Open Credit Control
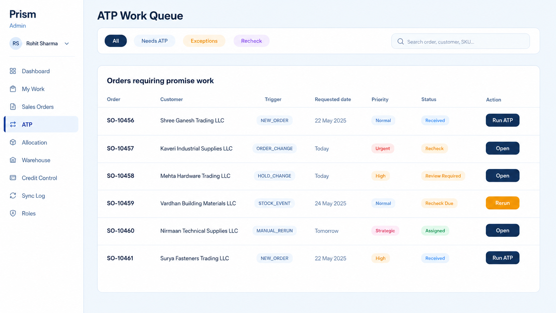Image resolution: width=556 pixels, height=313 pixels. tap(41, 178)
